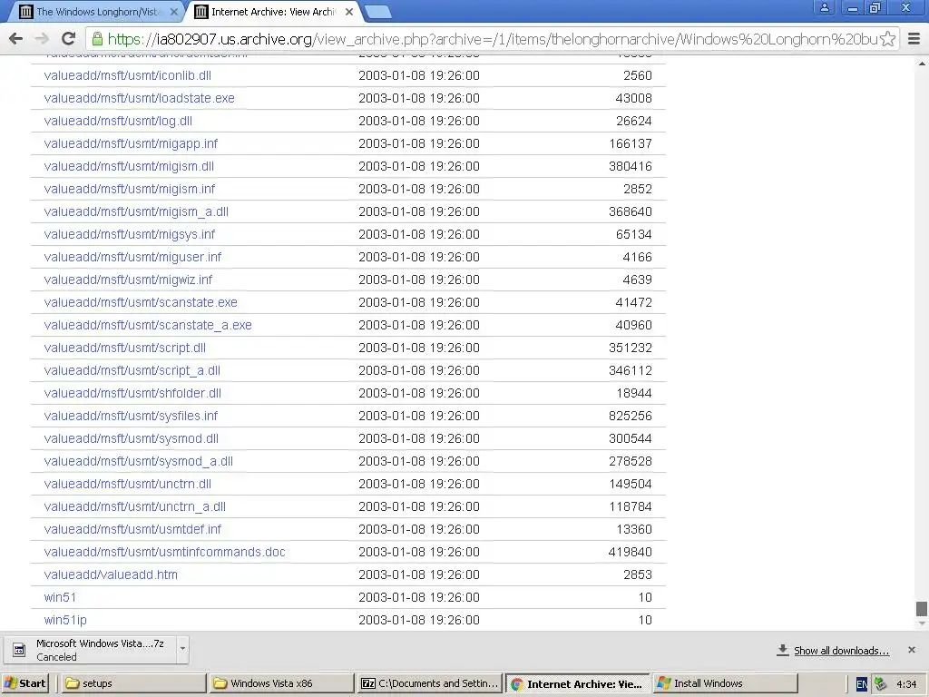Bookmark this page with the star icon
This screenshot has width=929, height=697.
pos(887,39)
